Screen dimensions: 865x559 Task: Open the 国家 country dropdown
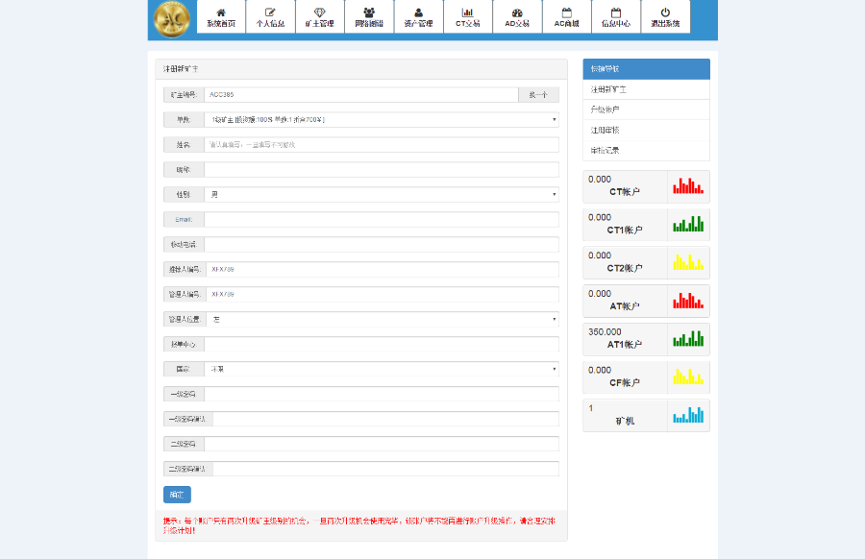(x=382, y=370)
